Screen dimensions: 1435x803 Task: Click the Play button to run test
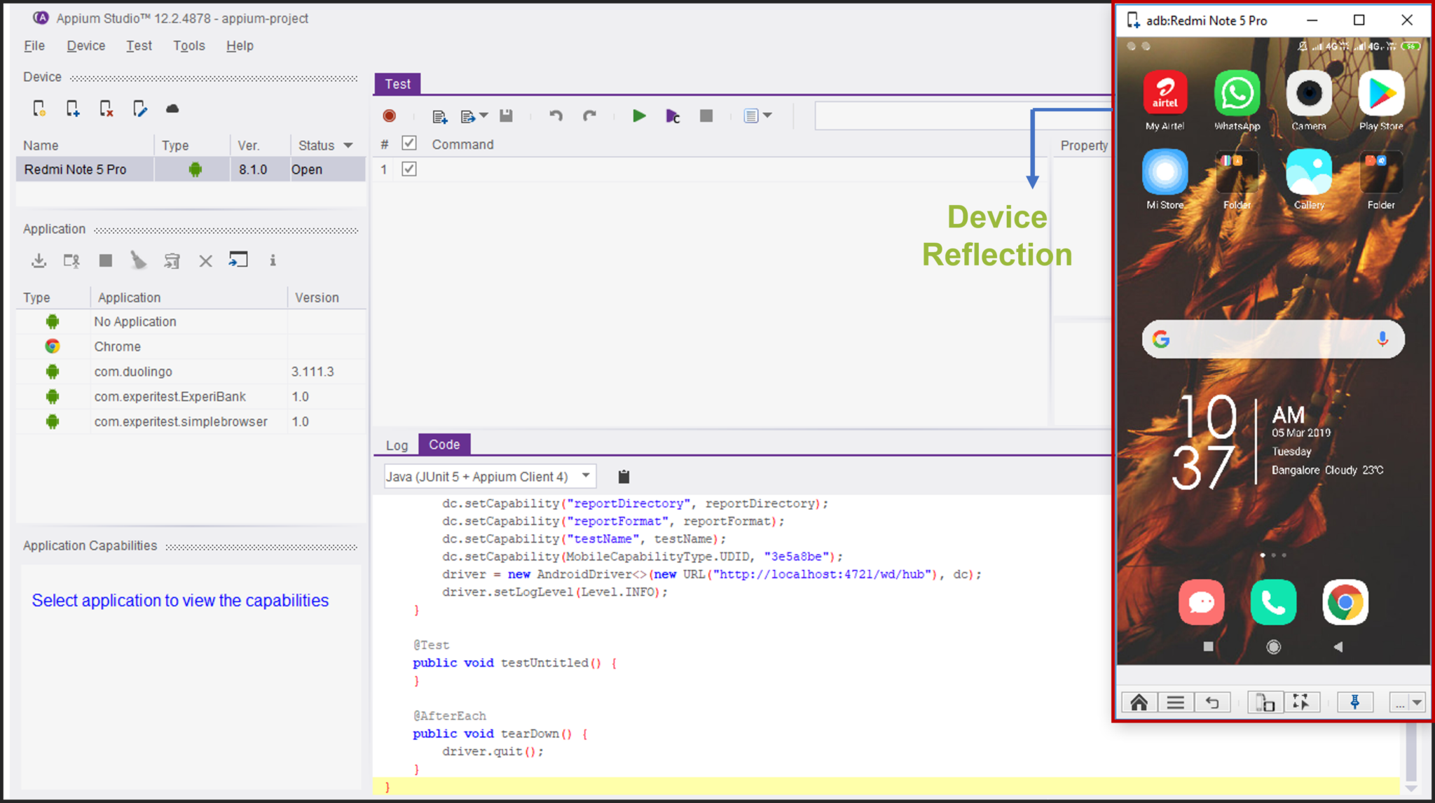point(640,116)
